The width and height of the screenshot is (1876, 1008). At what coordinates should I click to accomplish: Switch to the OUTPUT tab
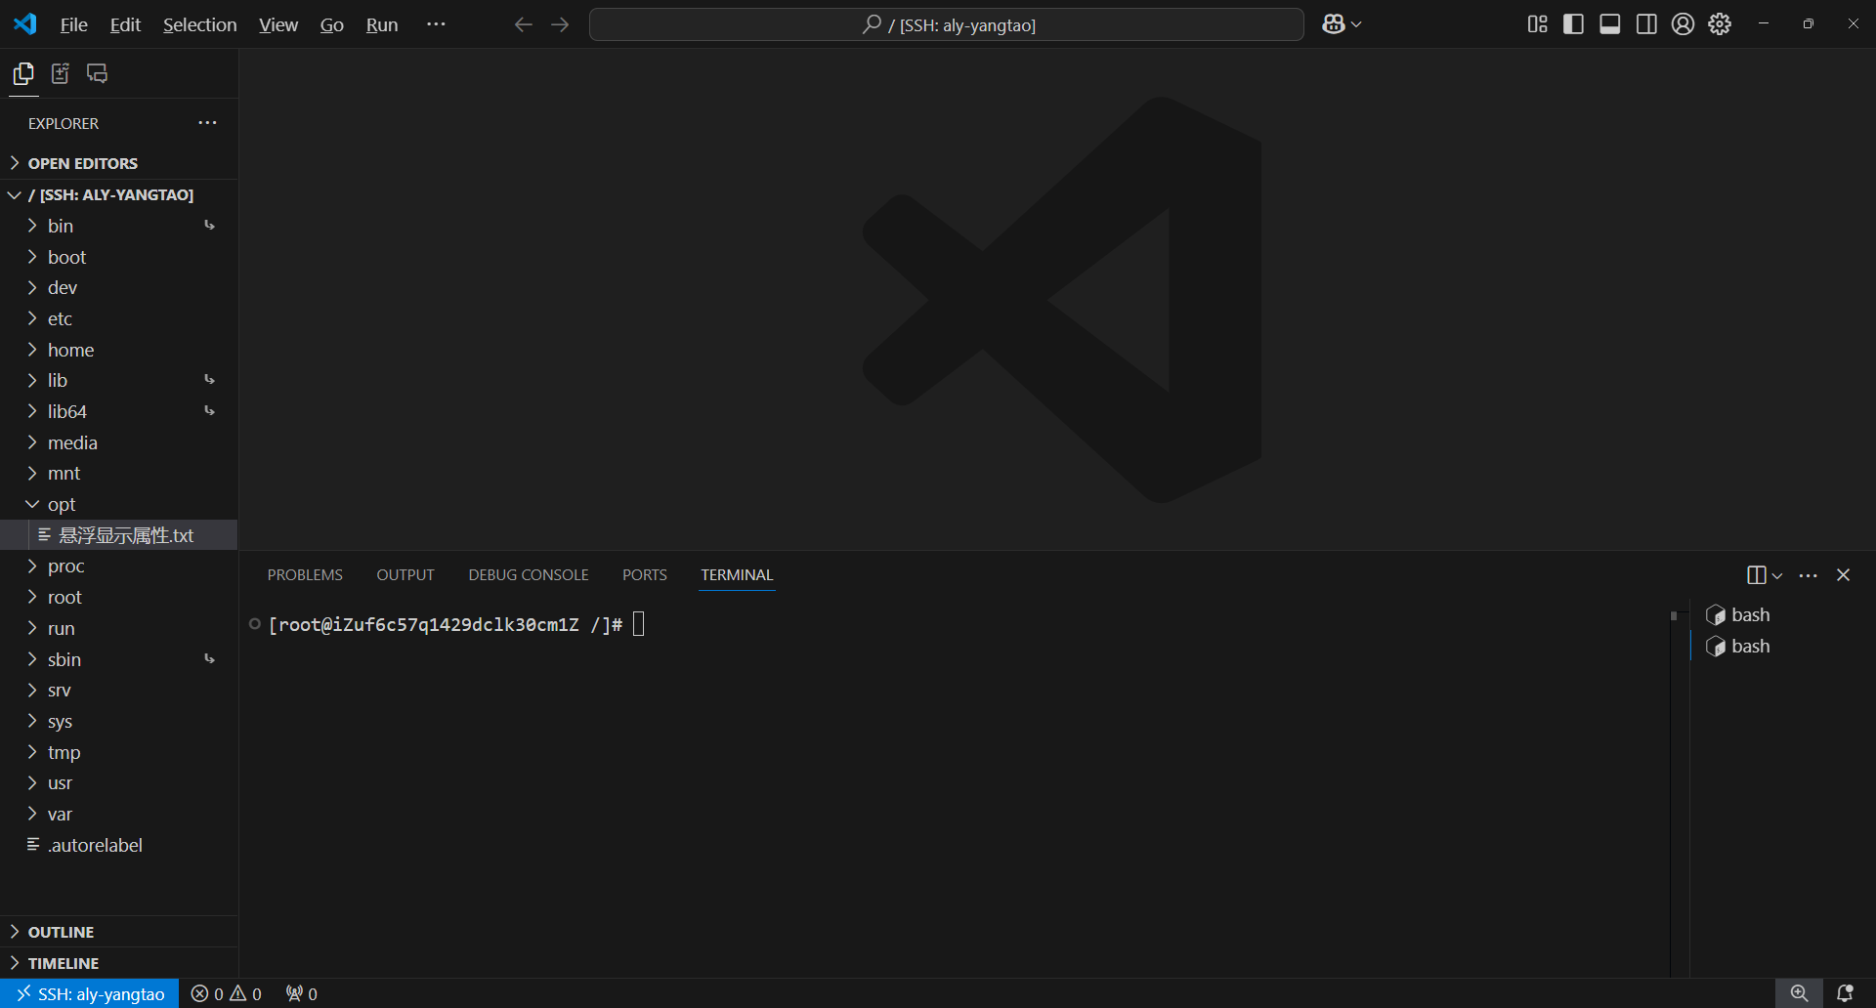405,574
